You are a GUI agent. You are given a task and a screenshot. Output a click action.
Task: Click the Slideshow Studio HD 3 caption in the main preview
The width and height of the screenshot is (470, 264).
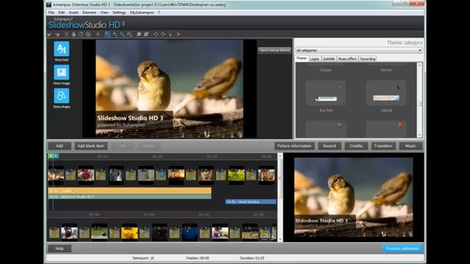coord(131,118)
